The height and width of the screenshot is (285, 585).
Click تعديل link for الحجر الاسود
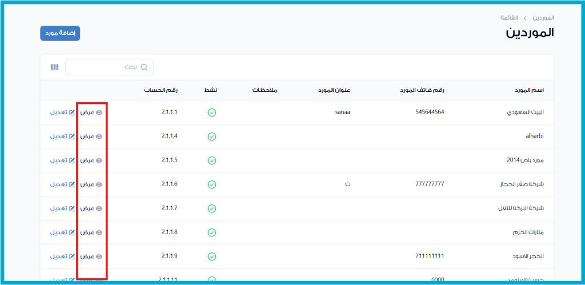point(58,256)
